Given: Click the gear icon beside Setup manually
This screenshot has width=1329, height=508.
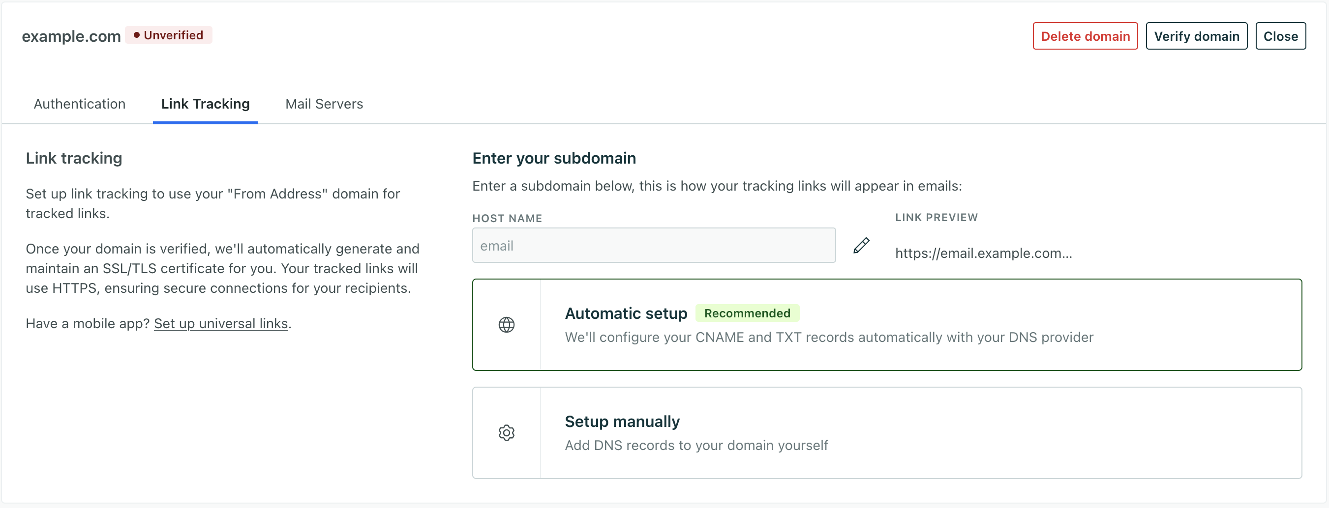Looking at the screenshot, I should pyautogui.click(x=506, y=433).
